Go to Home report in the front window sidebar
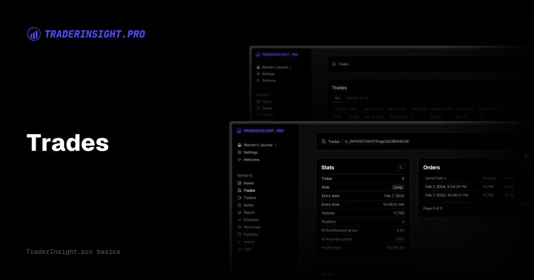The image size is (534, 280). [246, 183]
